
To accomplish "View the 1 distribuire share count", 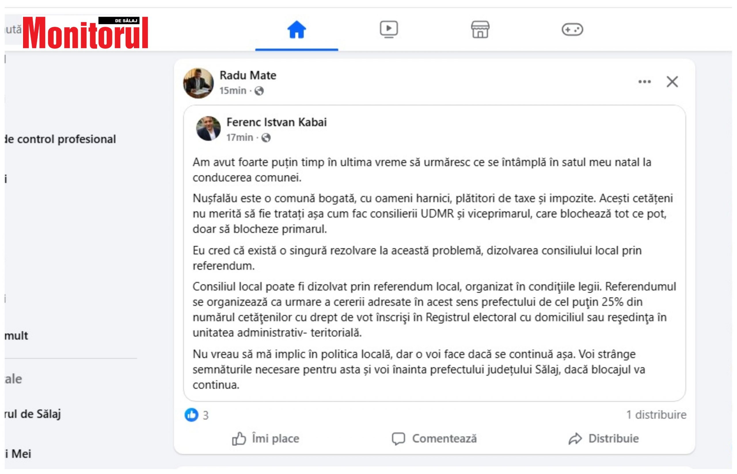I will (x=656, y=415).
